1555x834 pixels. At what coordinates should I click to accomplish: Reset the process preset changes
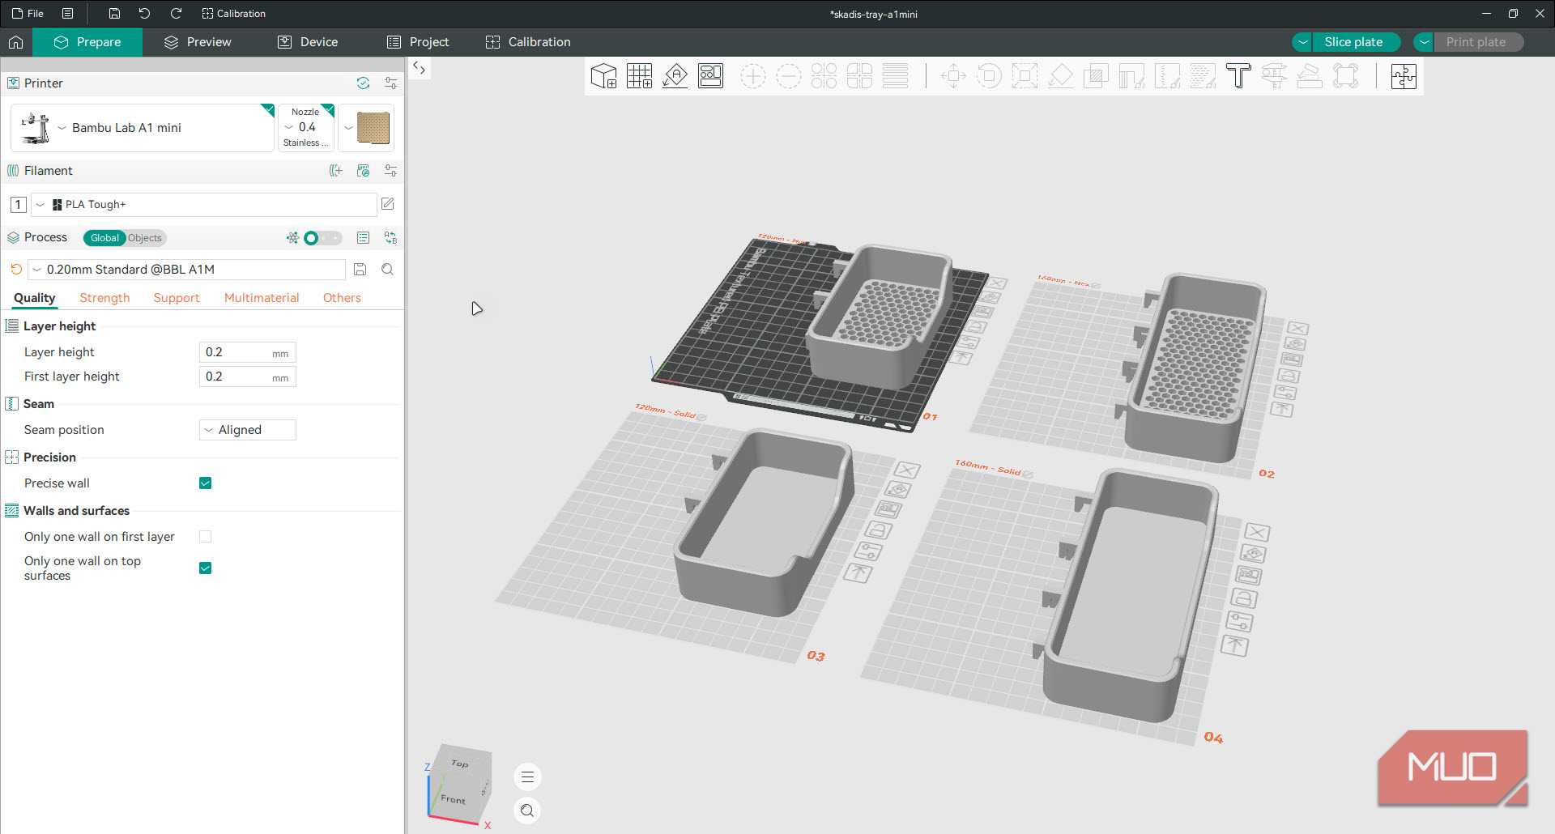pos(16,270)
